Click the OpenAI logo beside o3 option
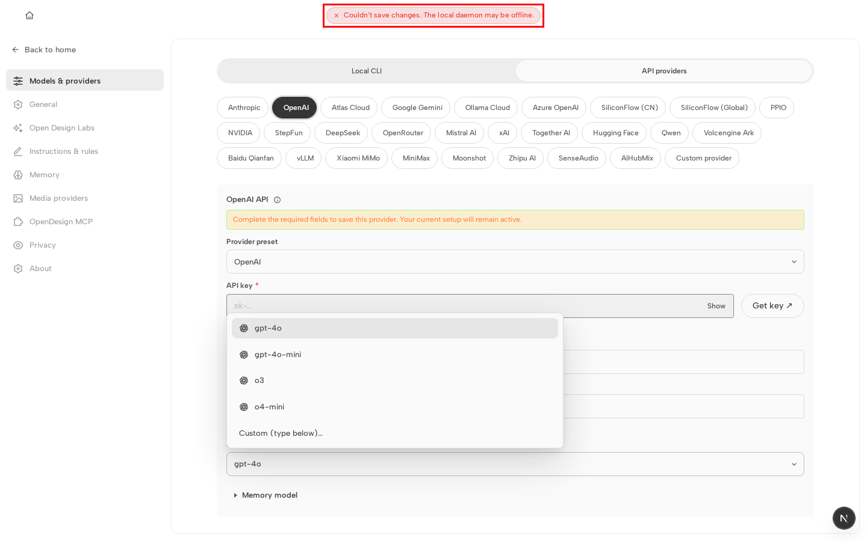Image resolution: width=867 pixels, height=541 pixels. tap(244, 381)
